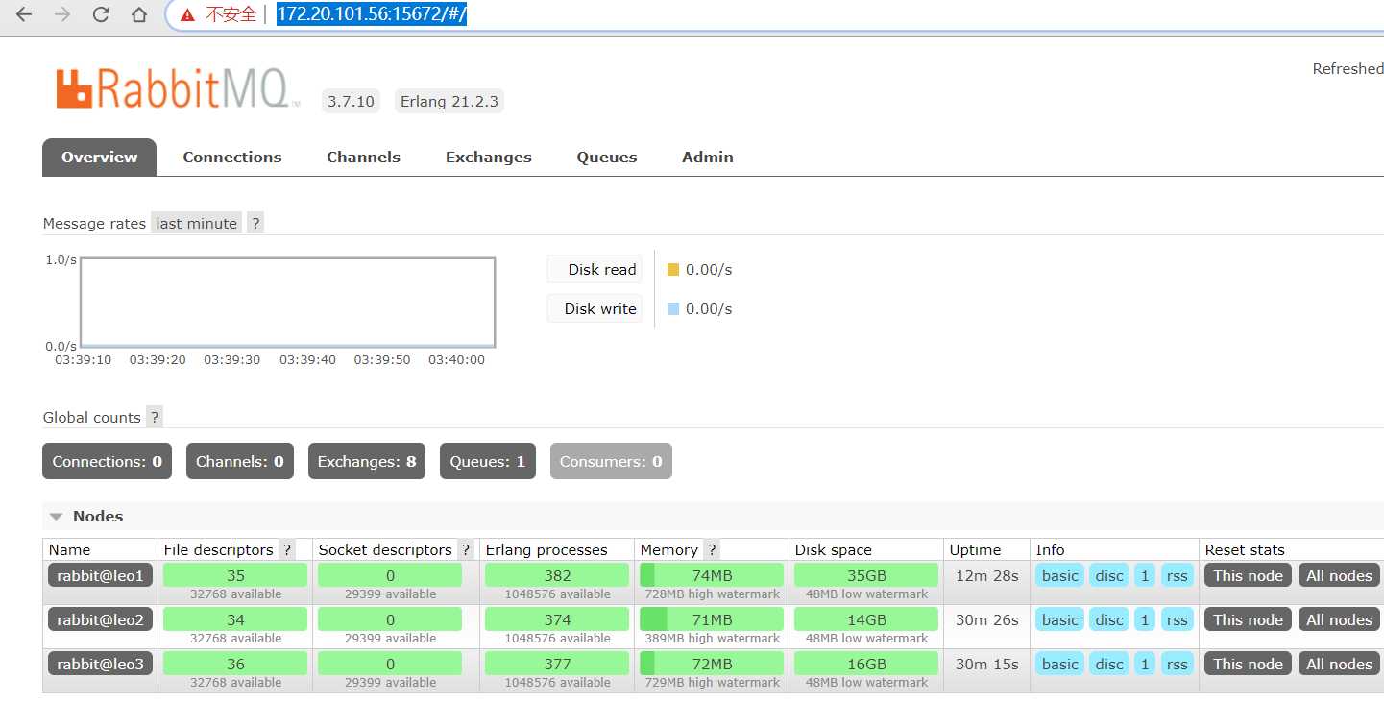Click the 71MB memory bar for rabbit@leo2
1384x703 pixels.
[712, 619]
